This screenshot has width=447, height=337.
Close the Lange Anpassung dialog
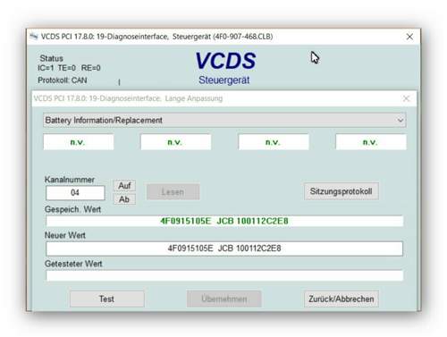pos(406,98)
